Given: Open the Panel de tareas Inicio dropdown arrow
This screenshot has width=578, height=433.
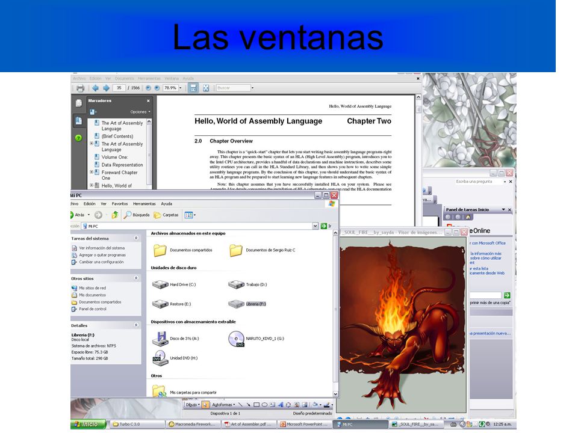Looking at the screenshot, I should [x=503, y=209].
